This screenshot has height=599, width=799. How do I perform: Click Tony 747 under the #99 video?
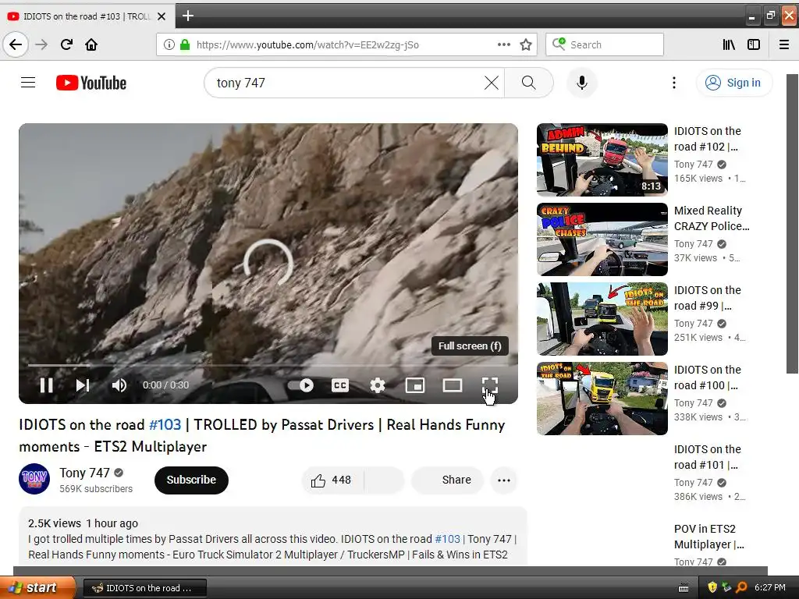click(693, 324)
